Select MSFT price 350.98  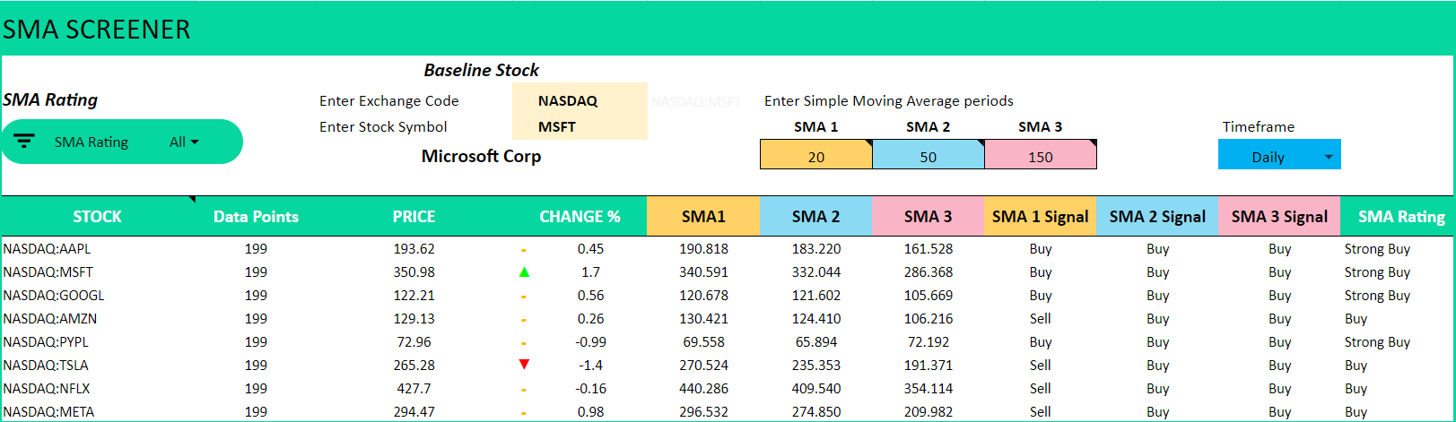[x=414, y=271]
